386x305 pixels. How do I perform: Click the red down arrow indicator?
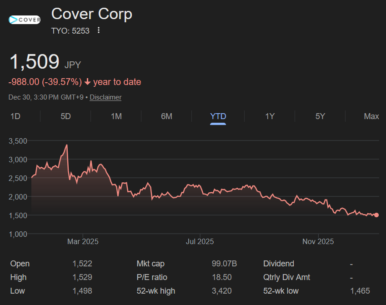87,82
